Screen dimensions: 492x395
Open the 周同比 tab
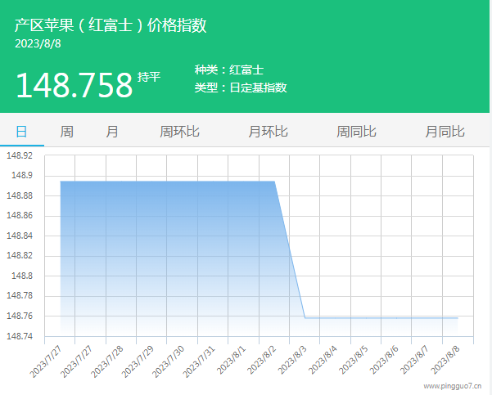(x=356, y=132)
